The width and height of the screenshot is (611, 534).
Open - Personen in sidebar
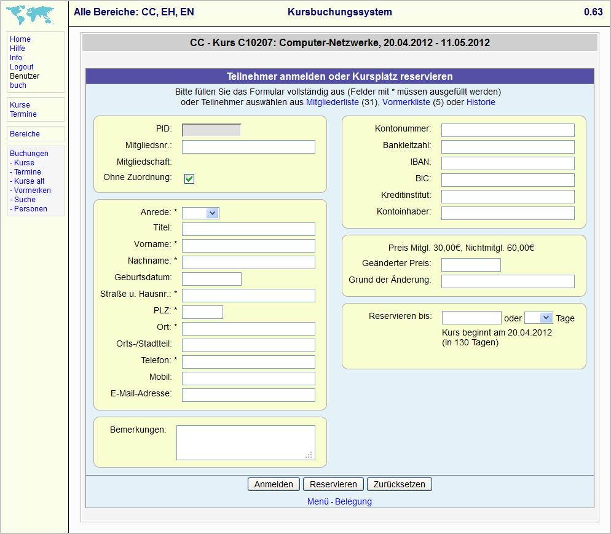[x=28, y=209]
